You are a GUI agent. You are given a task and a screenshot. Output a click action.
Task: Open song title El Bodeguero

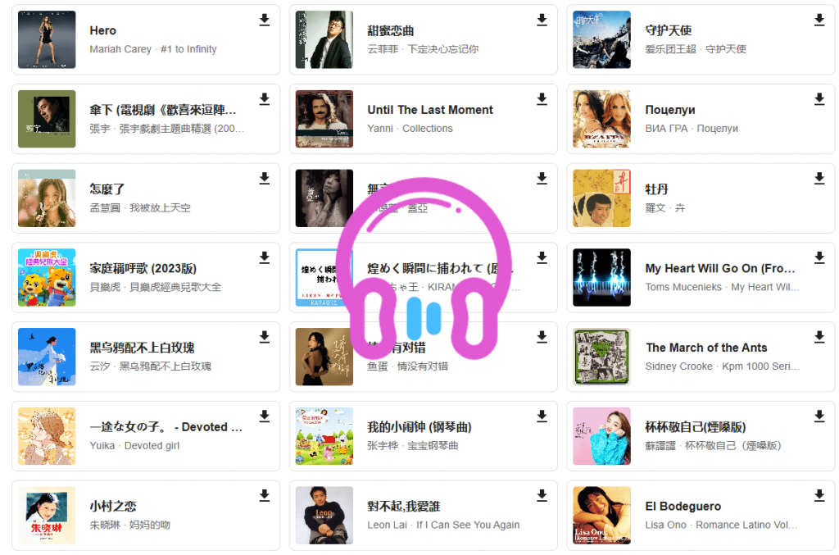[683, 507]
